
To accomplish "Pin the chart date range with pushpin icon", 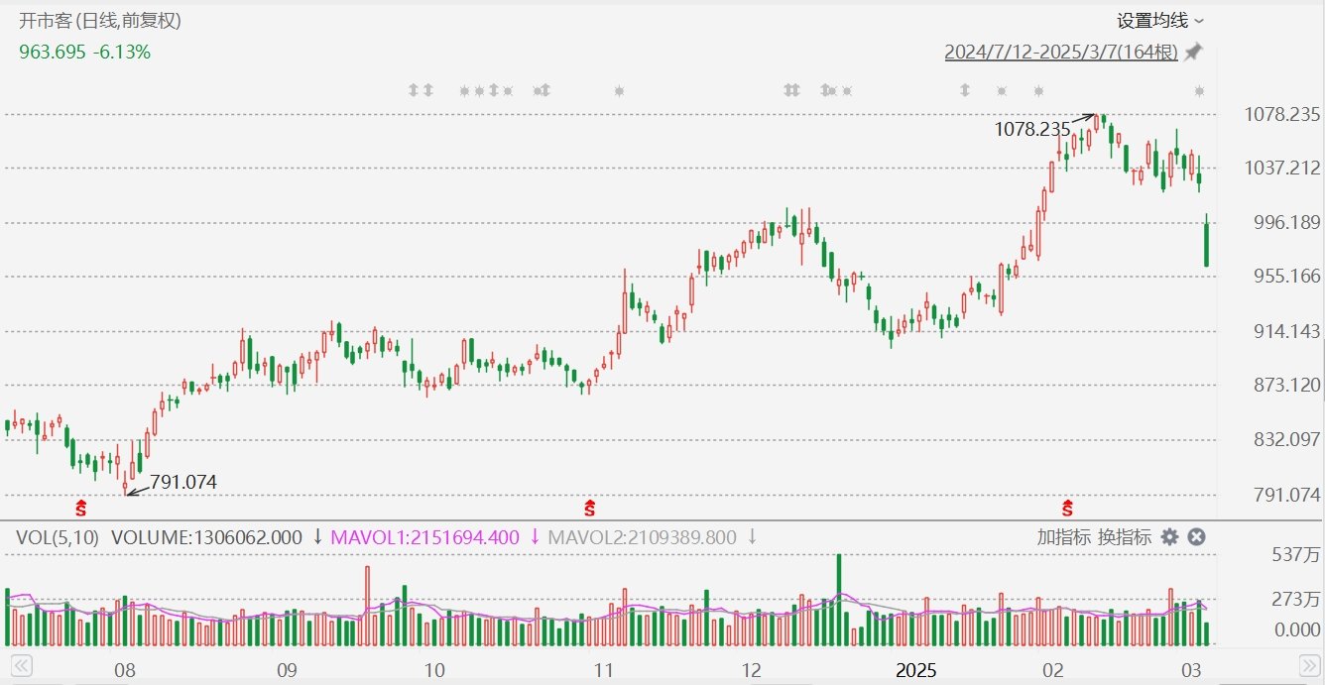I will coord(1194,52).
